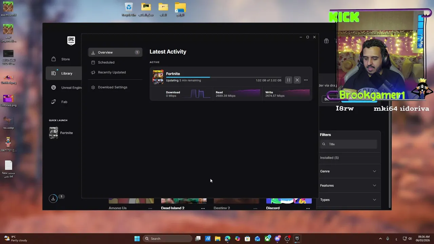Click the volume speaker icon in the tray

click(410, 239)
